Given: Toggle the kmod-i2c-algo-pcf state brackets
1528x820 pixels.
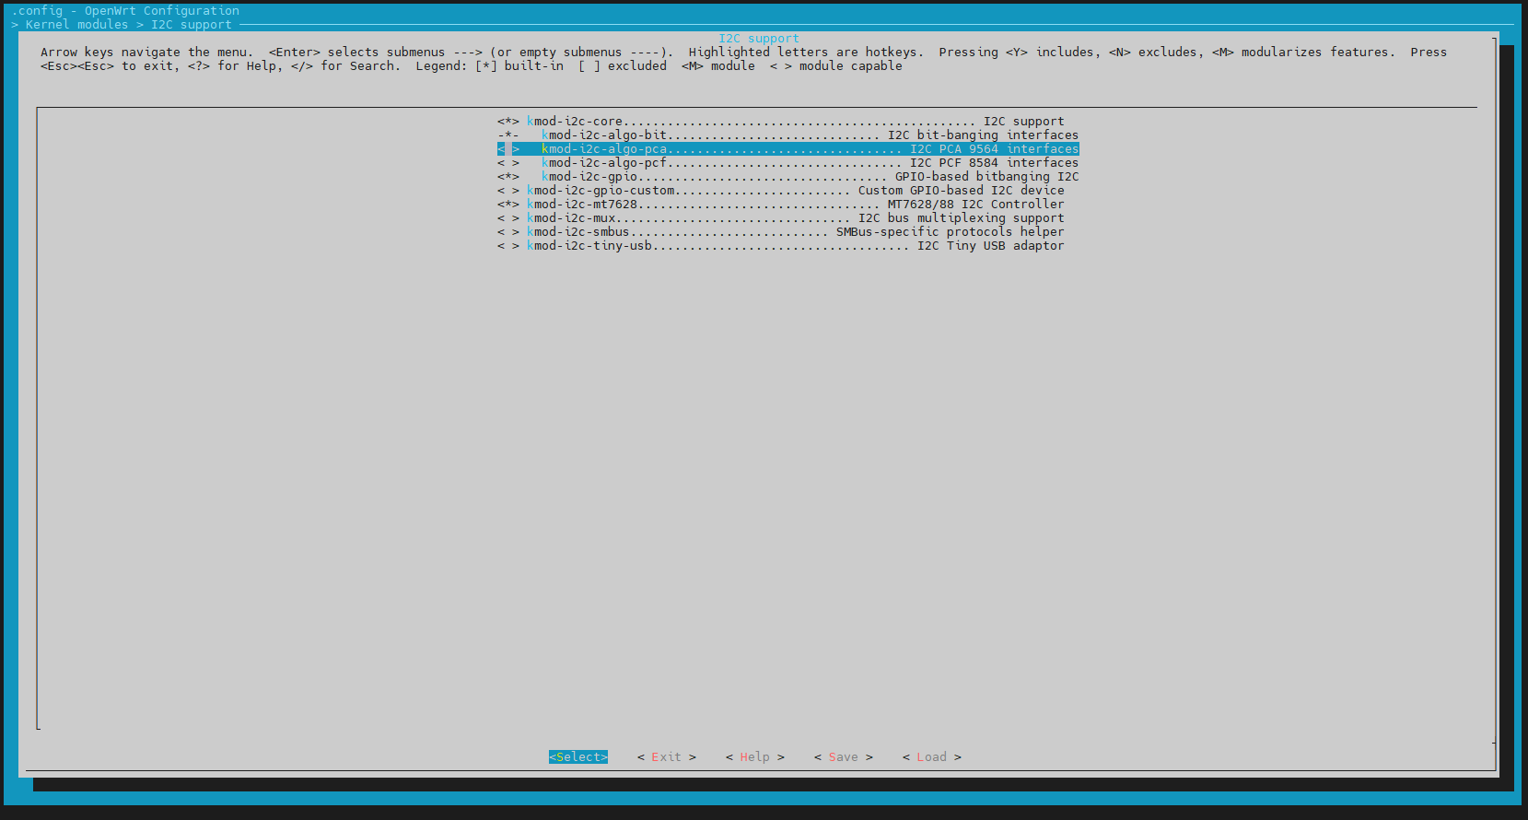Looking at the screenshot, I should (508, 163).
